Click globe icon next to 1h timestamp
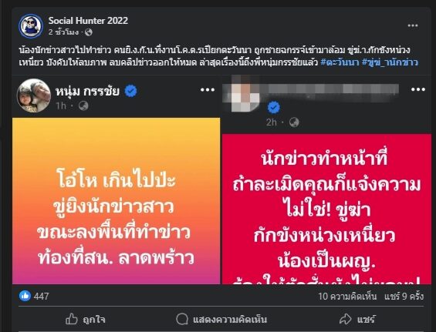This screenshot has width=436, height=332. 83,106
